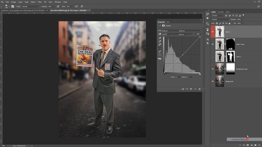Open the Filter menu
This screenshot has height=147, width=262.
pos(40,2)
